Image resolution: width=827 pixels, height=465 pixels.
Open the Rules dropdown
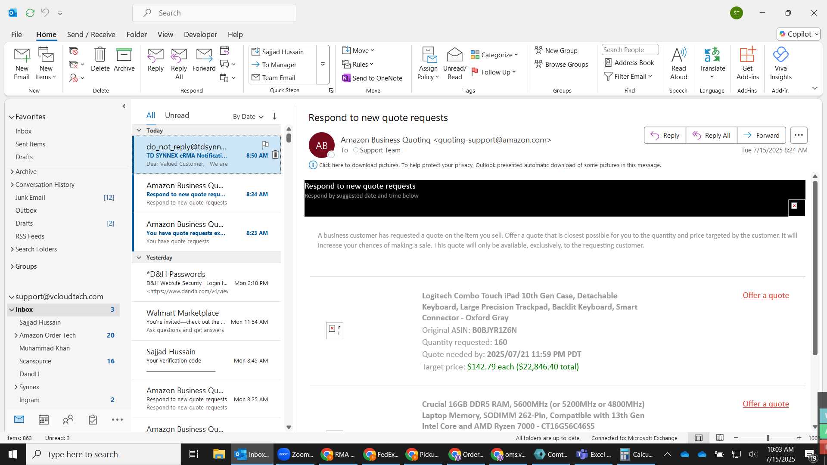[x=358, y=64]
